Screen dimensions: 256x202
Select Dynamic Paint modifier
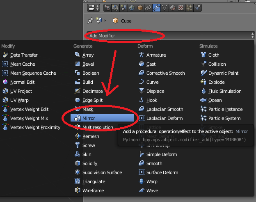tap(219, 73)
